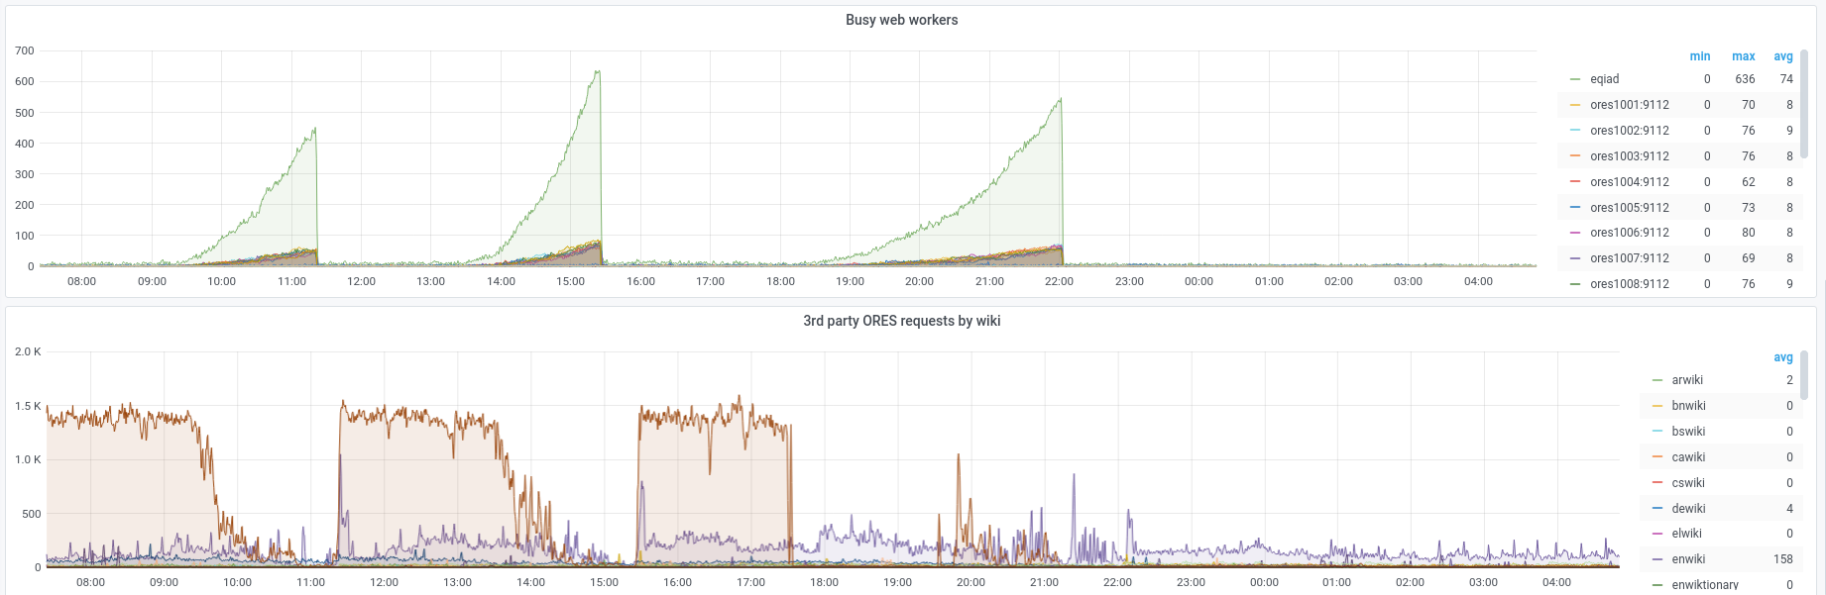Click the ORES requests legend scrollbar
This screenshot has height=595, width=1826.
pyautogui.click(x=1804, y=376)
